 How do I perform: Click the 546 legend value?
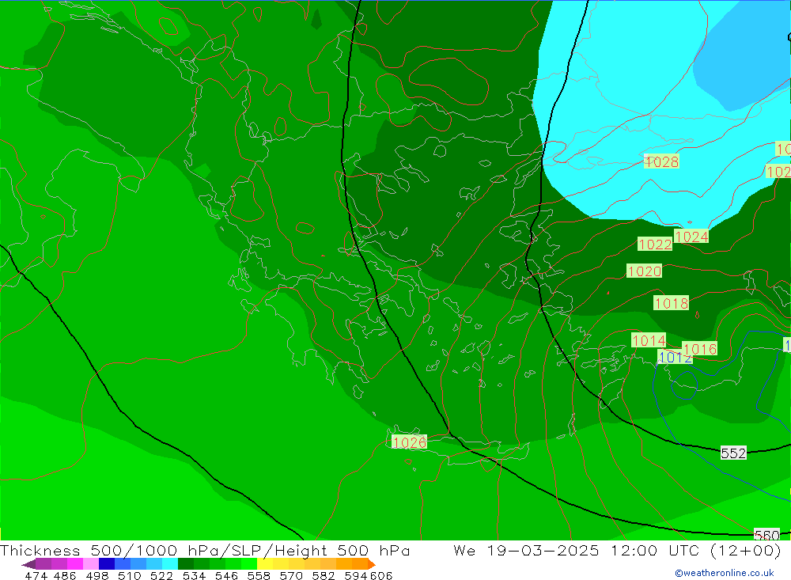point(226,575)
